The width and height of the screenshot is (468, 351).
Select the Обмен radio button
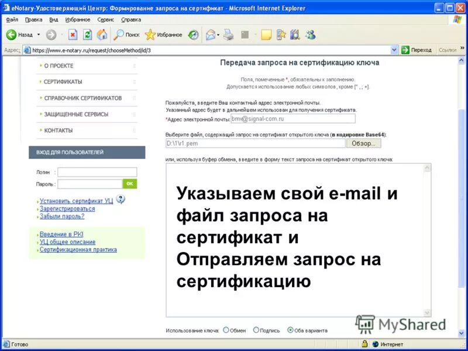[x=226, y=329]
